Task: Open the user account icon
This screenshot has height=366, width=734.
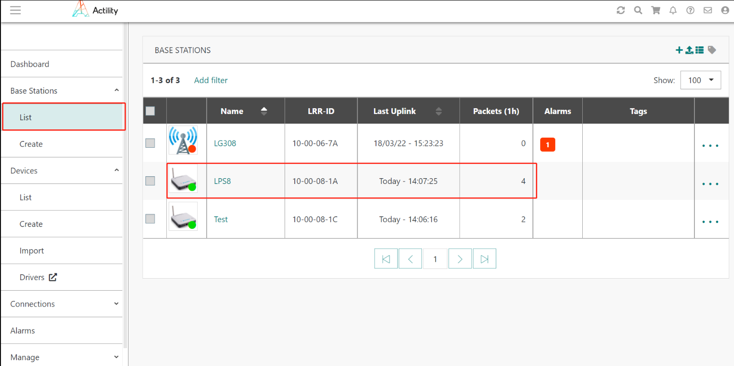Action: click(725, 10)
